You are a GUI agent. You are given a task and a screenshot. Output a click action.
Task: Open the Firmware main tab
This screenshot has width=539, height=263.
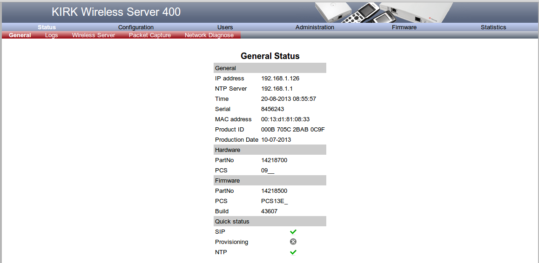[x=404, y=27]
